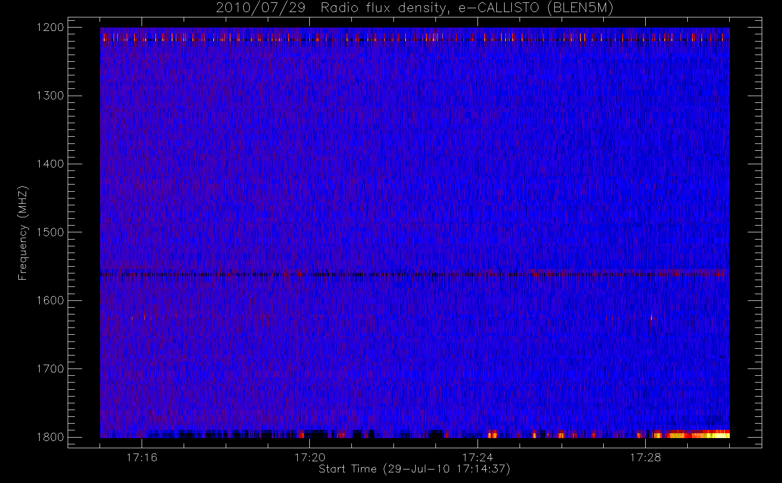Click the plot title '2010/07/29 Radio flux density'

tap(415, 8)
